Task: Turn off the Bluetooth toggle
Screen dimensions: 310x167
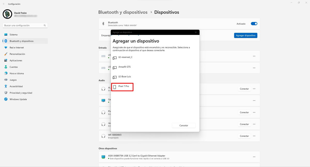Action: [254, 24]
